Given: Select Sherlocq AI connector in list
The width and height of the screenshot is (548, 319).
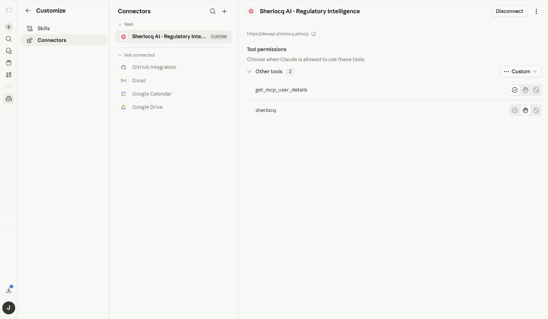Looking at the screenshot, I should point(173,37).
